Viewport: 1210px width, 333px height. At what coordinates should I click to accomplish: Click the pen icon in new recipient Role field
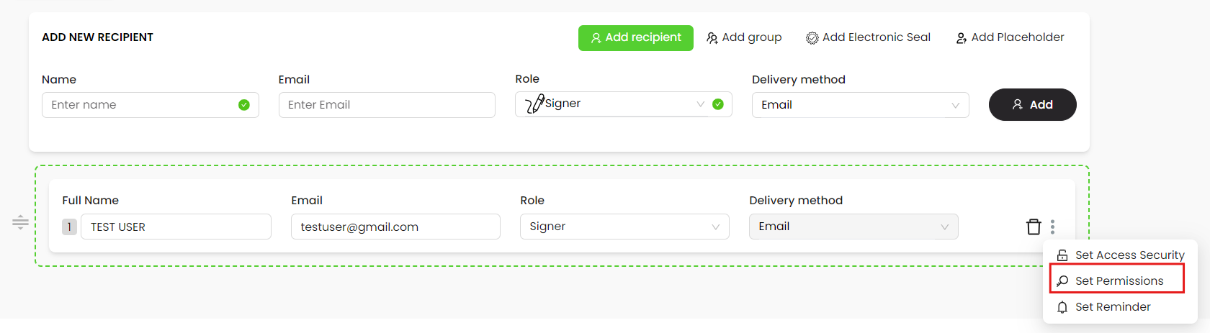click(x=534, y=104)
